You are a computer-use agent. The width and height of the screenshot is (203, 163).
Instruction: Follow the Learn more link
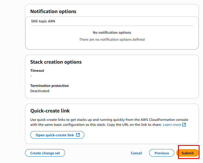tap(172, 125)
